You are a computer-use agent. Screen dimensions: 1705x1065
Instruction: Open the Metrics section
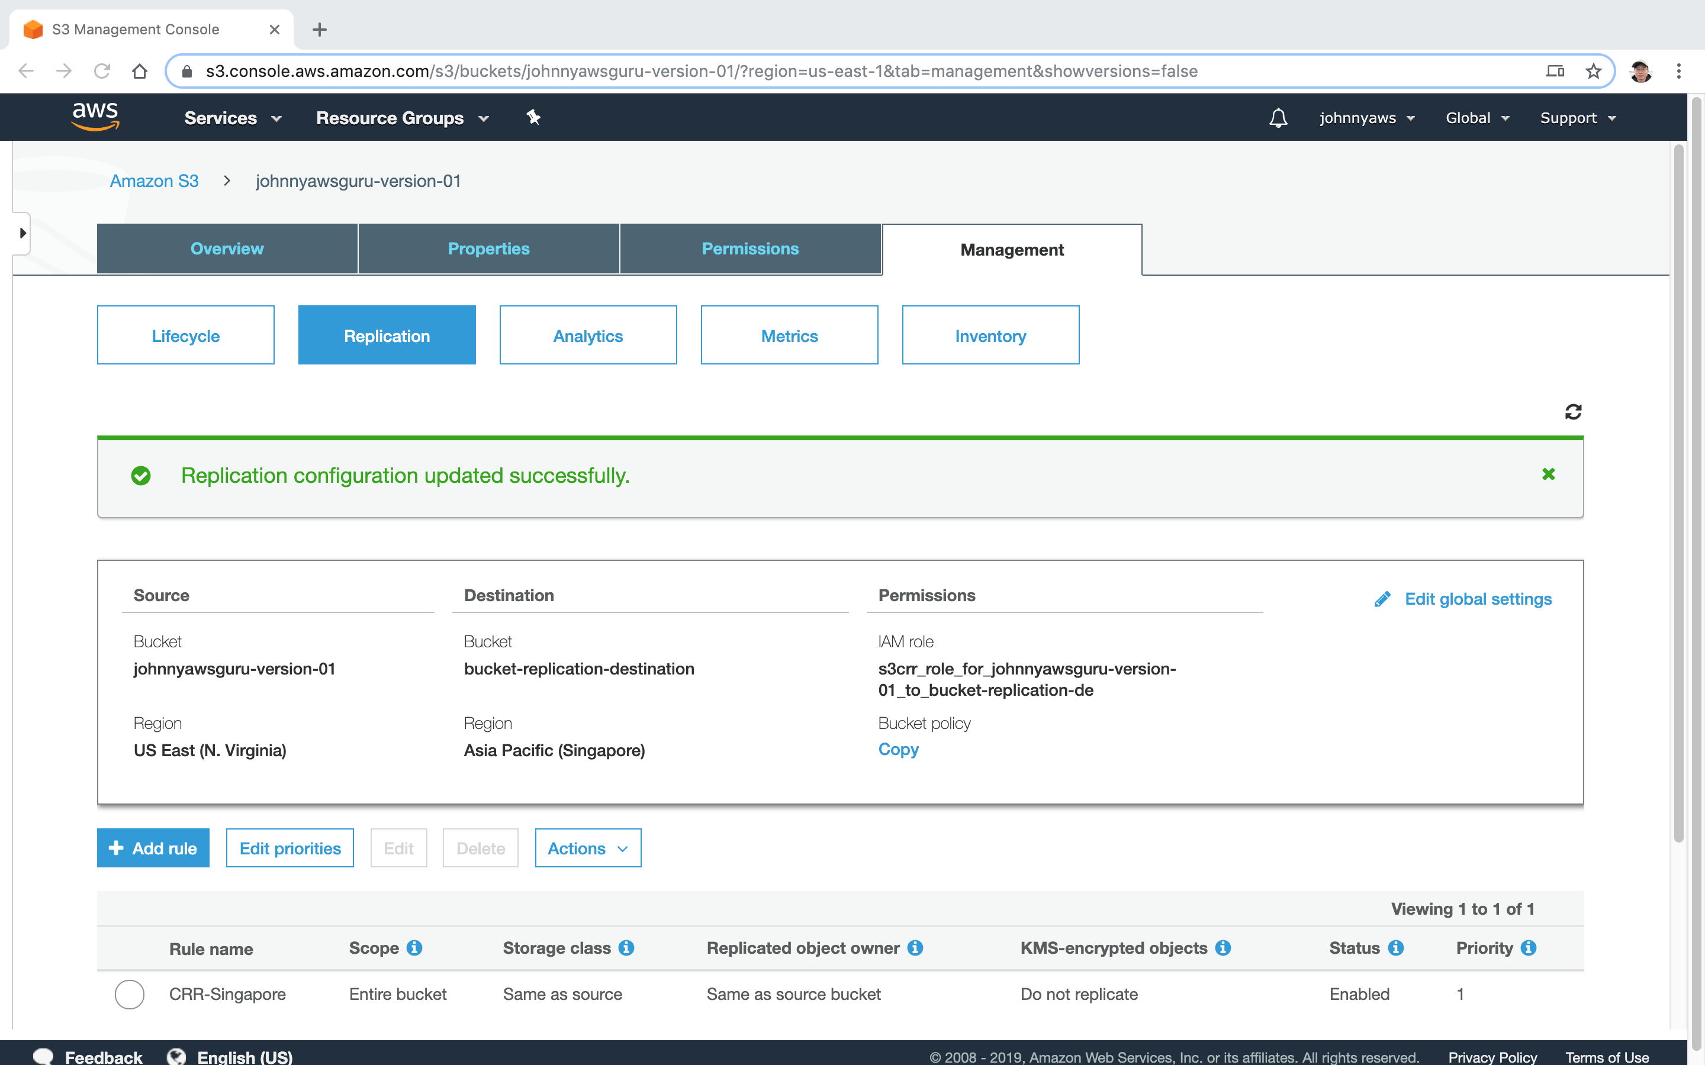click(x=789, y=335)
